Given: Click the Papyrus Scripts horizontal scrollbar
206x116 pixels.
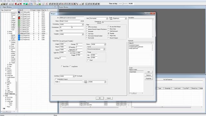Looking at the screenshot, I should (x=136, y=93).
